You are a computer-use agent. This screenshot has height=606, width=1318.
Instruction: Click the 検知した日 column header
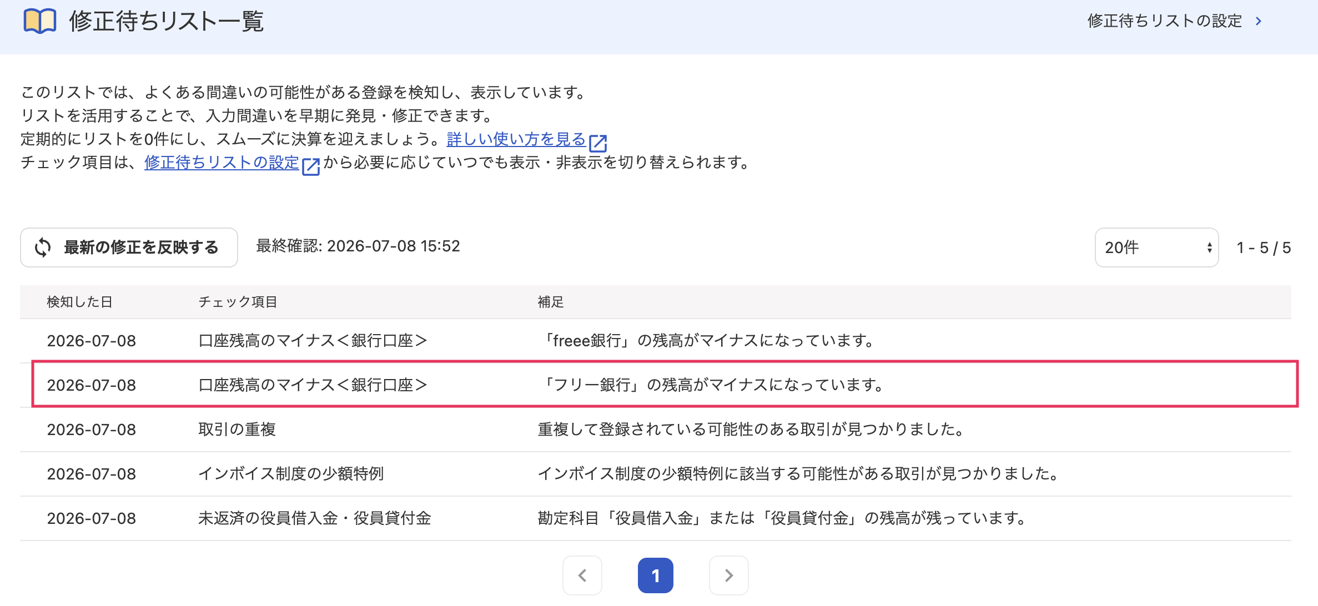pyautogui.click(x=80, y=302)
